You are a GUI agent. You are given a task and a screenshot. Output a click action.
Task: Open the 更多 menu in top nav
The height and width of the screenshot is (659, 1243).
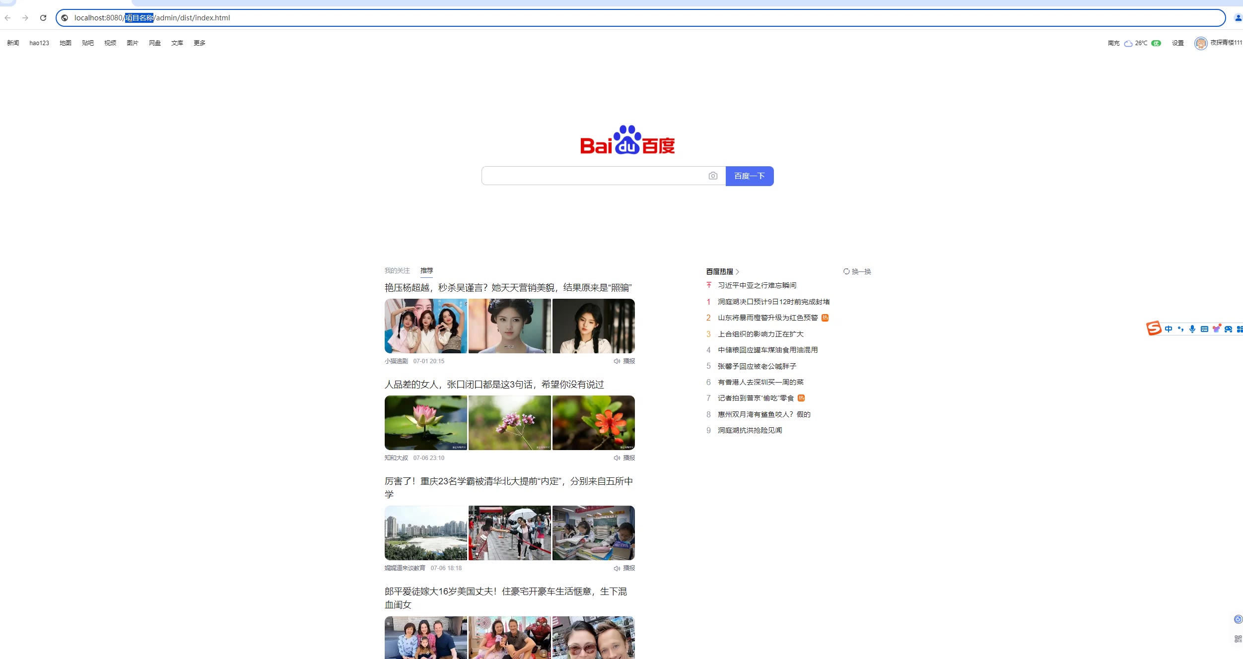coord(200,43)
